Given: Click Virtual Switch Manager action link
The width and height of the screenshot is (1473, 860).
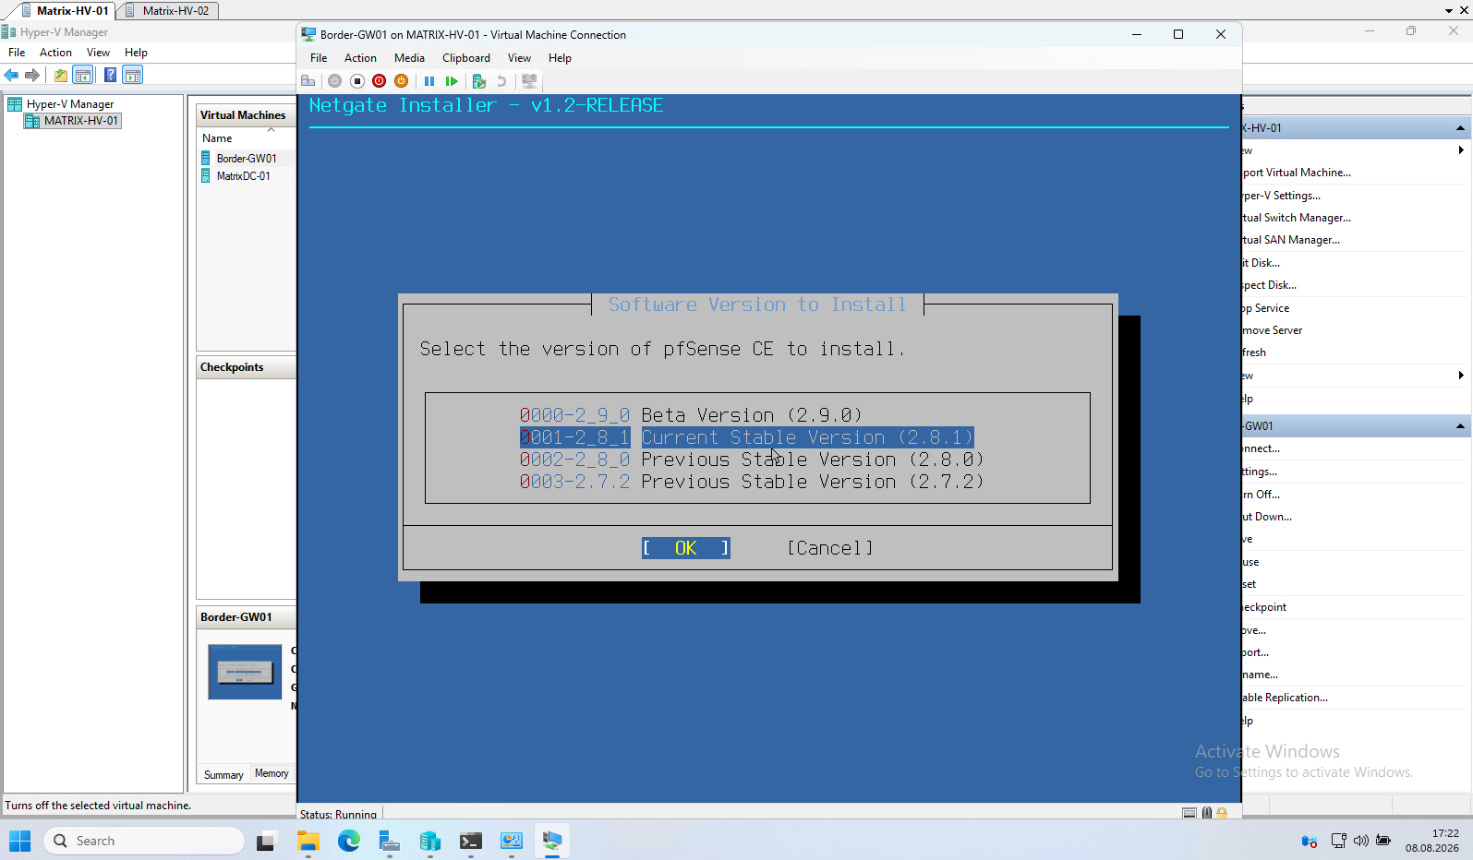Looking at the screenshot, I should (1297, 218).
